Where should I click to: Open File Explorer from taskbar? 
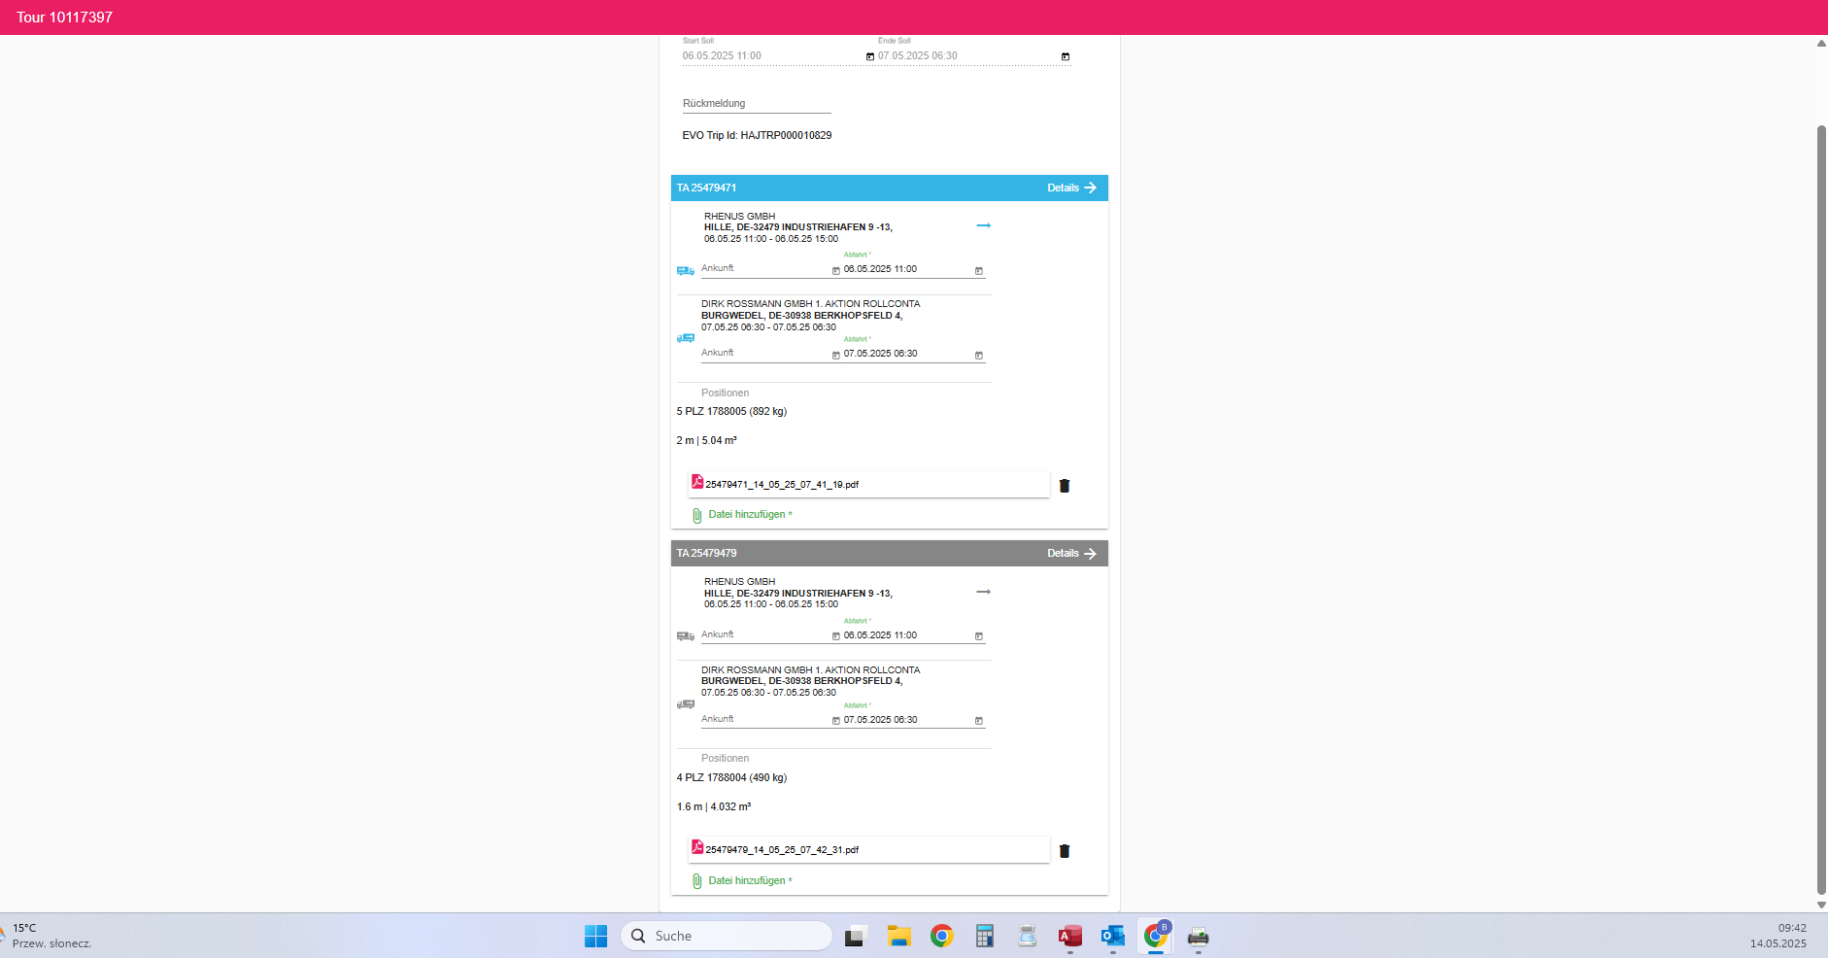point(898,937)
